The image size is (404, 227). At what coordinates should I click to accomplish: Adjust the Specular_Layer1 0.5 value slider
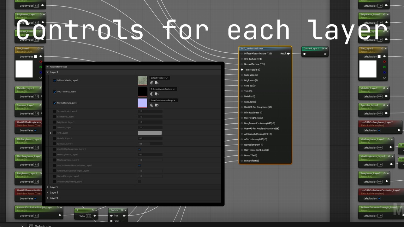[x=150, y=144]
